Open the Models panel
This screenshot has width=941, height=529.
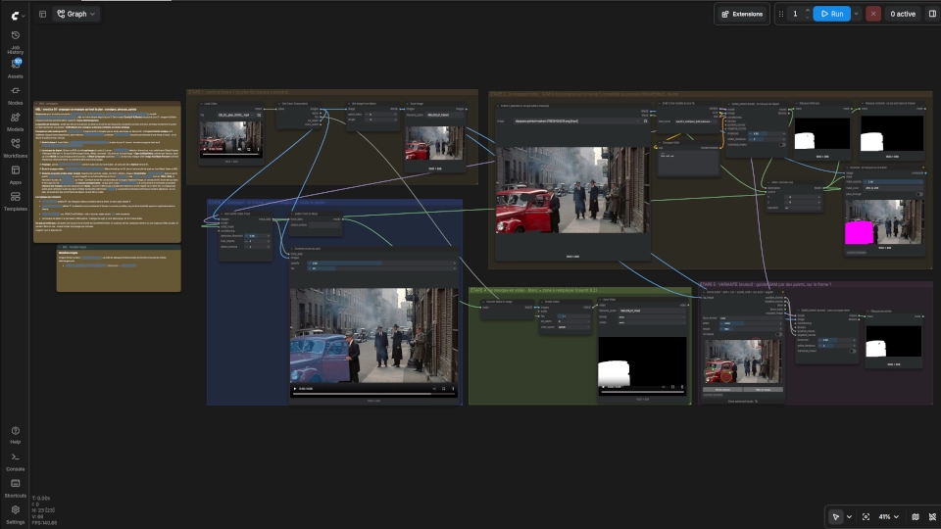point(15,121)
